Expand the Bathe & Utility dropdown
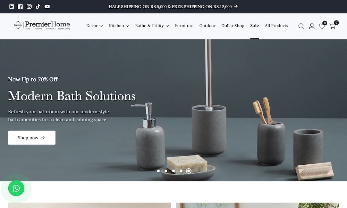Viewport: 347px width, 208px height. pyautogui.click(x=152, y=26)
